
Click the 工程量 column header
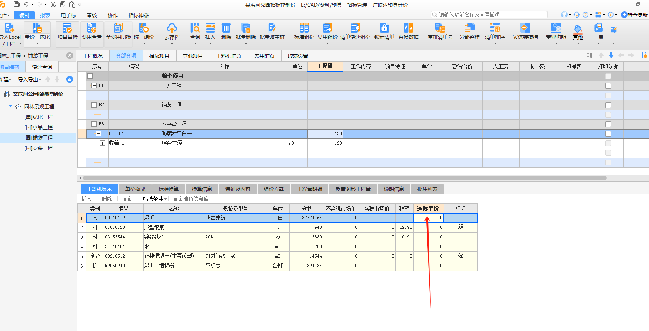coord(325,66)
